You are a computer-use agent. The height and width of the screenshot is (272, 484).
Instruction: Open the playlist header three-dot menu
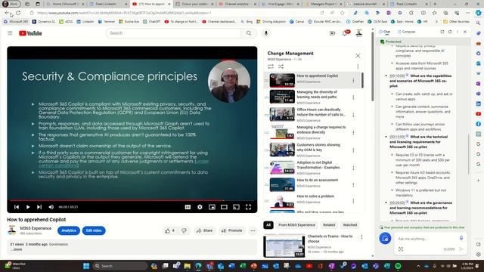click(358, 66)
